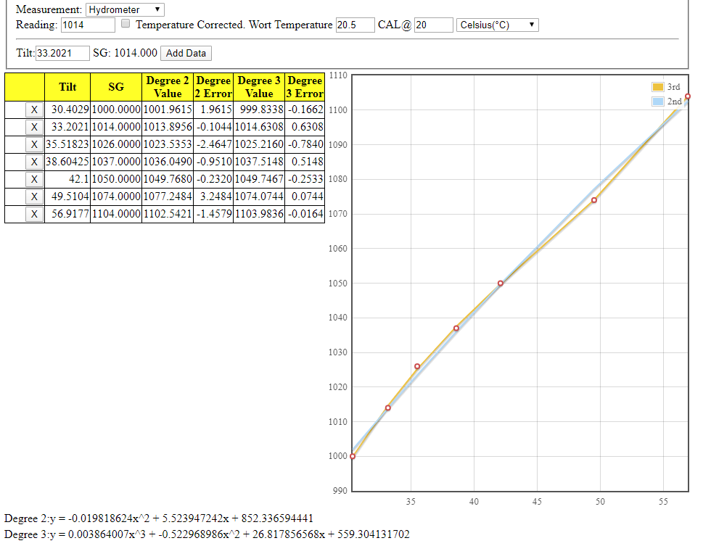
Task: Remove the row with SG 1037.0000
Action: coord(33,162)
